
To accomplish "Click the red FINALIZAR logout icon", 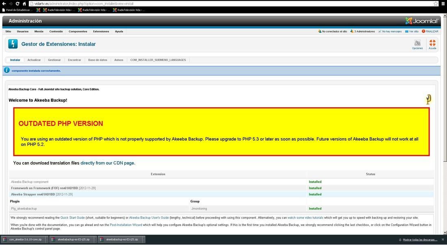I will 423,31.
